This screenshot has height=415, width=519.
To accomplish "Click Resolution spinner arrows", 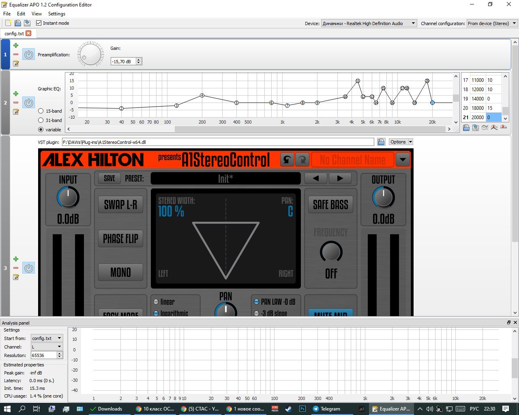I will point(60,355).
